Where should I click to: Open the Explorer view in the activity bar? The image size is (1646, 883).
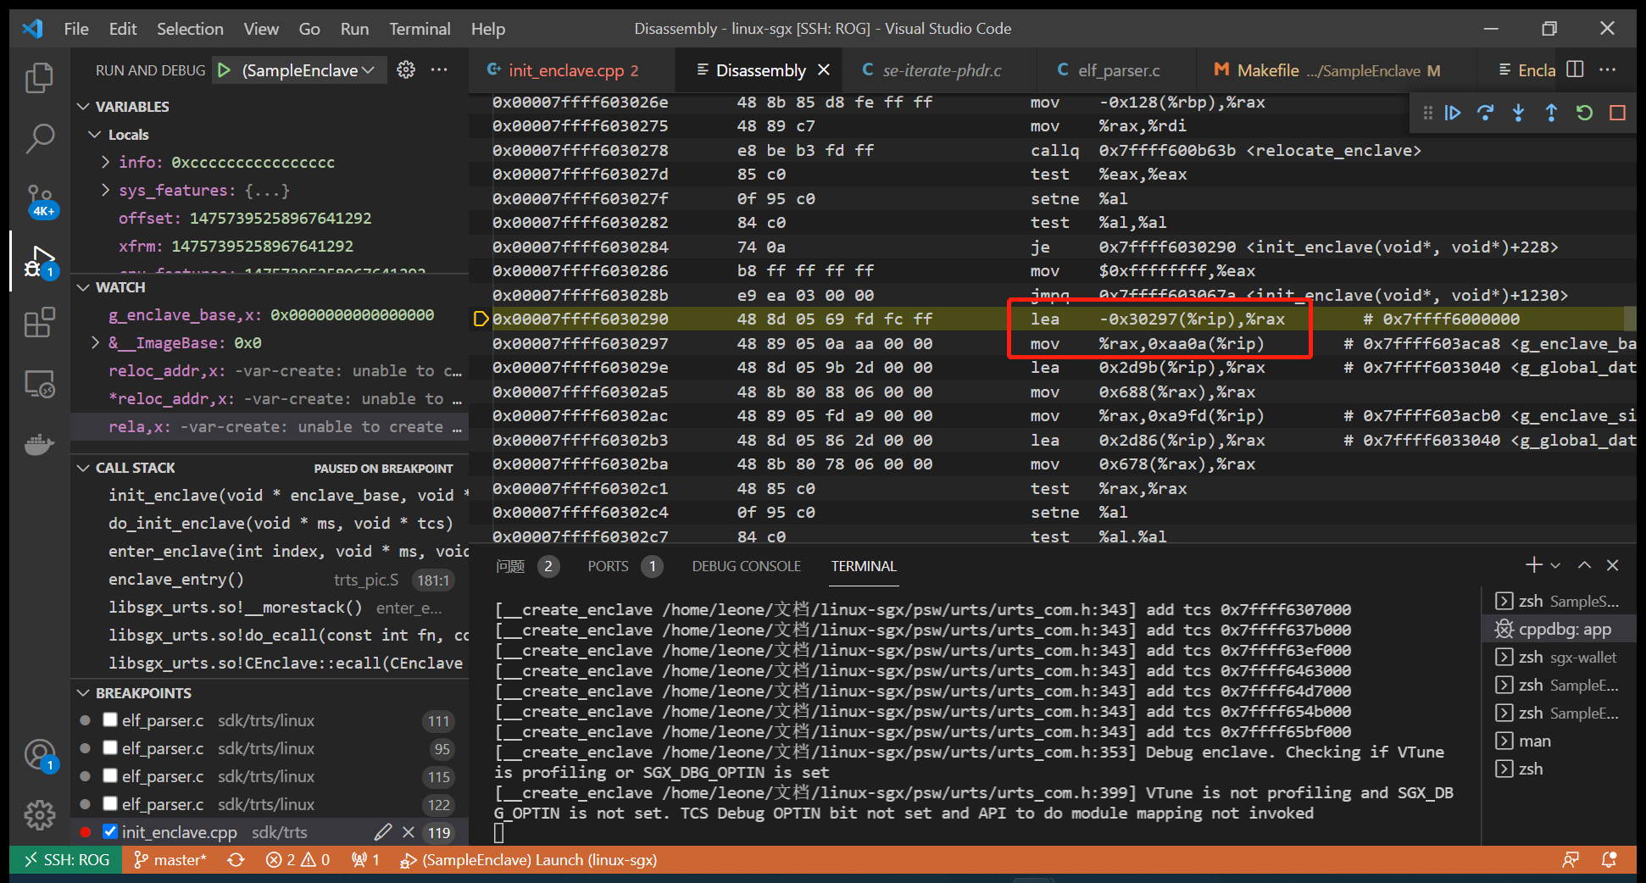pyautogui.click(x=40, y=77)
